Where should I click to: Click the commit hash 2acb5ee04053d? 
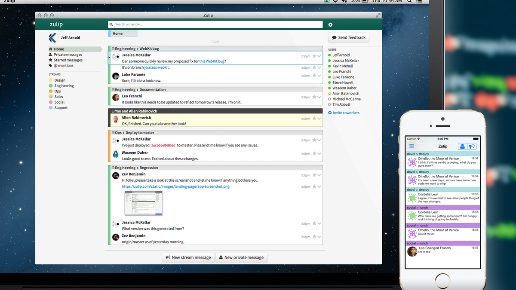pos(163,146)
